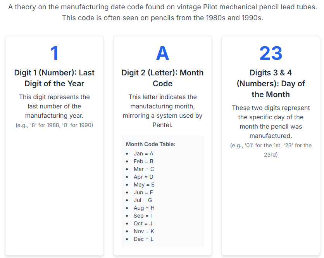The image size is (324, 258).
Task: Click the 'Feb = B' list entry
Action: (143, 161)
